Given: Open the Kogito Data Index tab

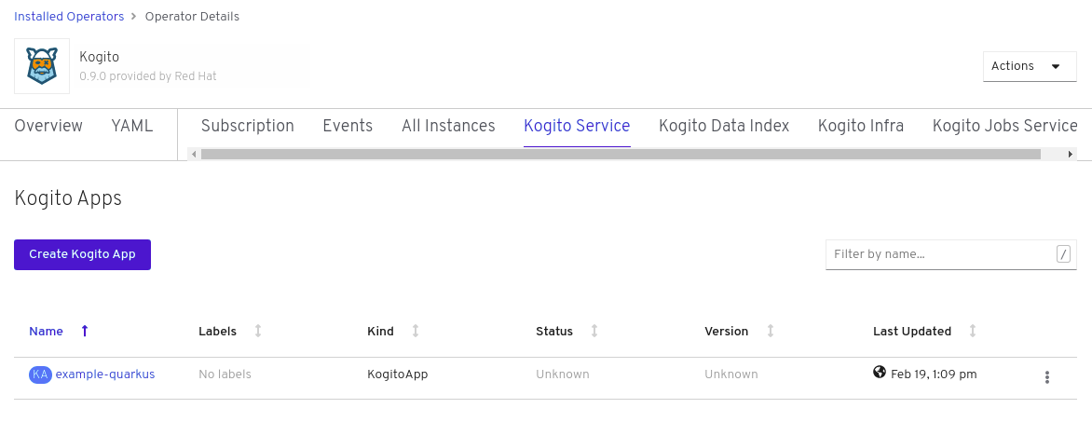Looking at the screenshot, I should (724, 126).
